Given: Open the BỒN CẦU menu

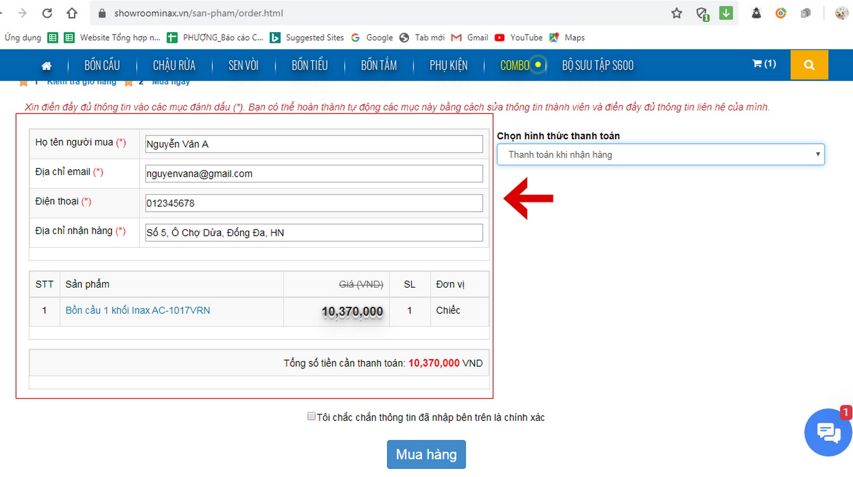Looking at the screenshot, I should [102, 66].
